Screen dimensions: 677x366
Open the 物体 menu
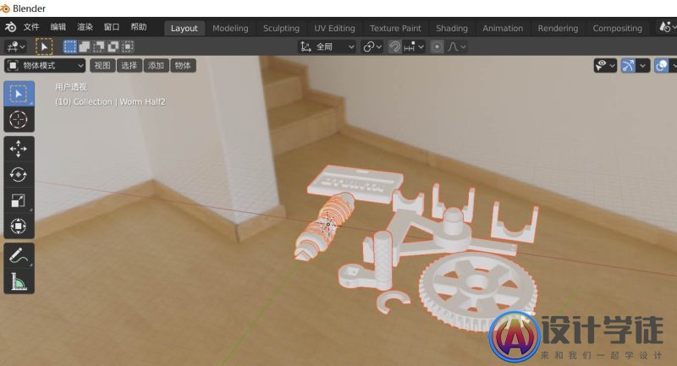pos(183,66)
